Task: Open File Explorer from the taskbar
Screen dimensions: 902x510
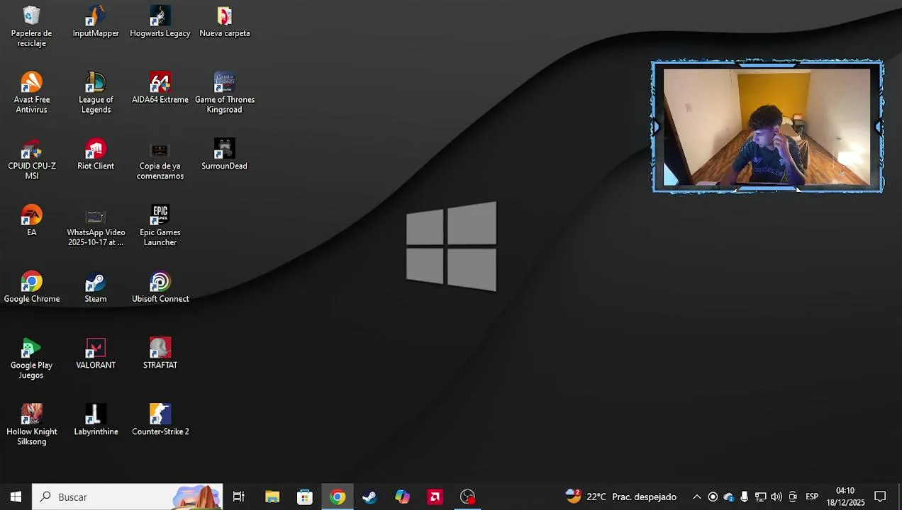Action: [x=272, y=497]
